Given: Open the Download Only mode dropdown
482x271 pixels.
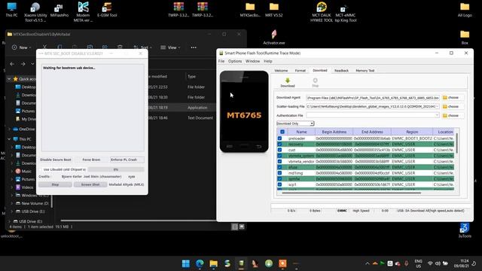Looking at the screenshot, I should (295, 123).
